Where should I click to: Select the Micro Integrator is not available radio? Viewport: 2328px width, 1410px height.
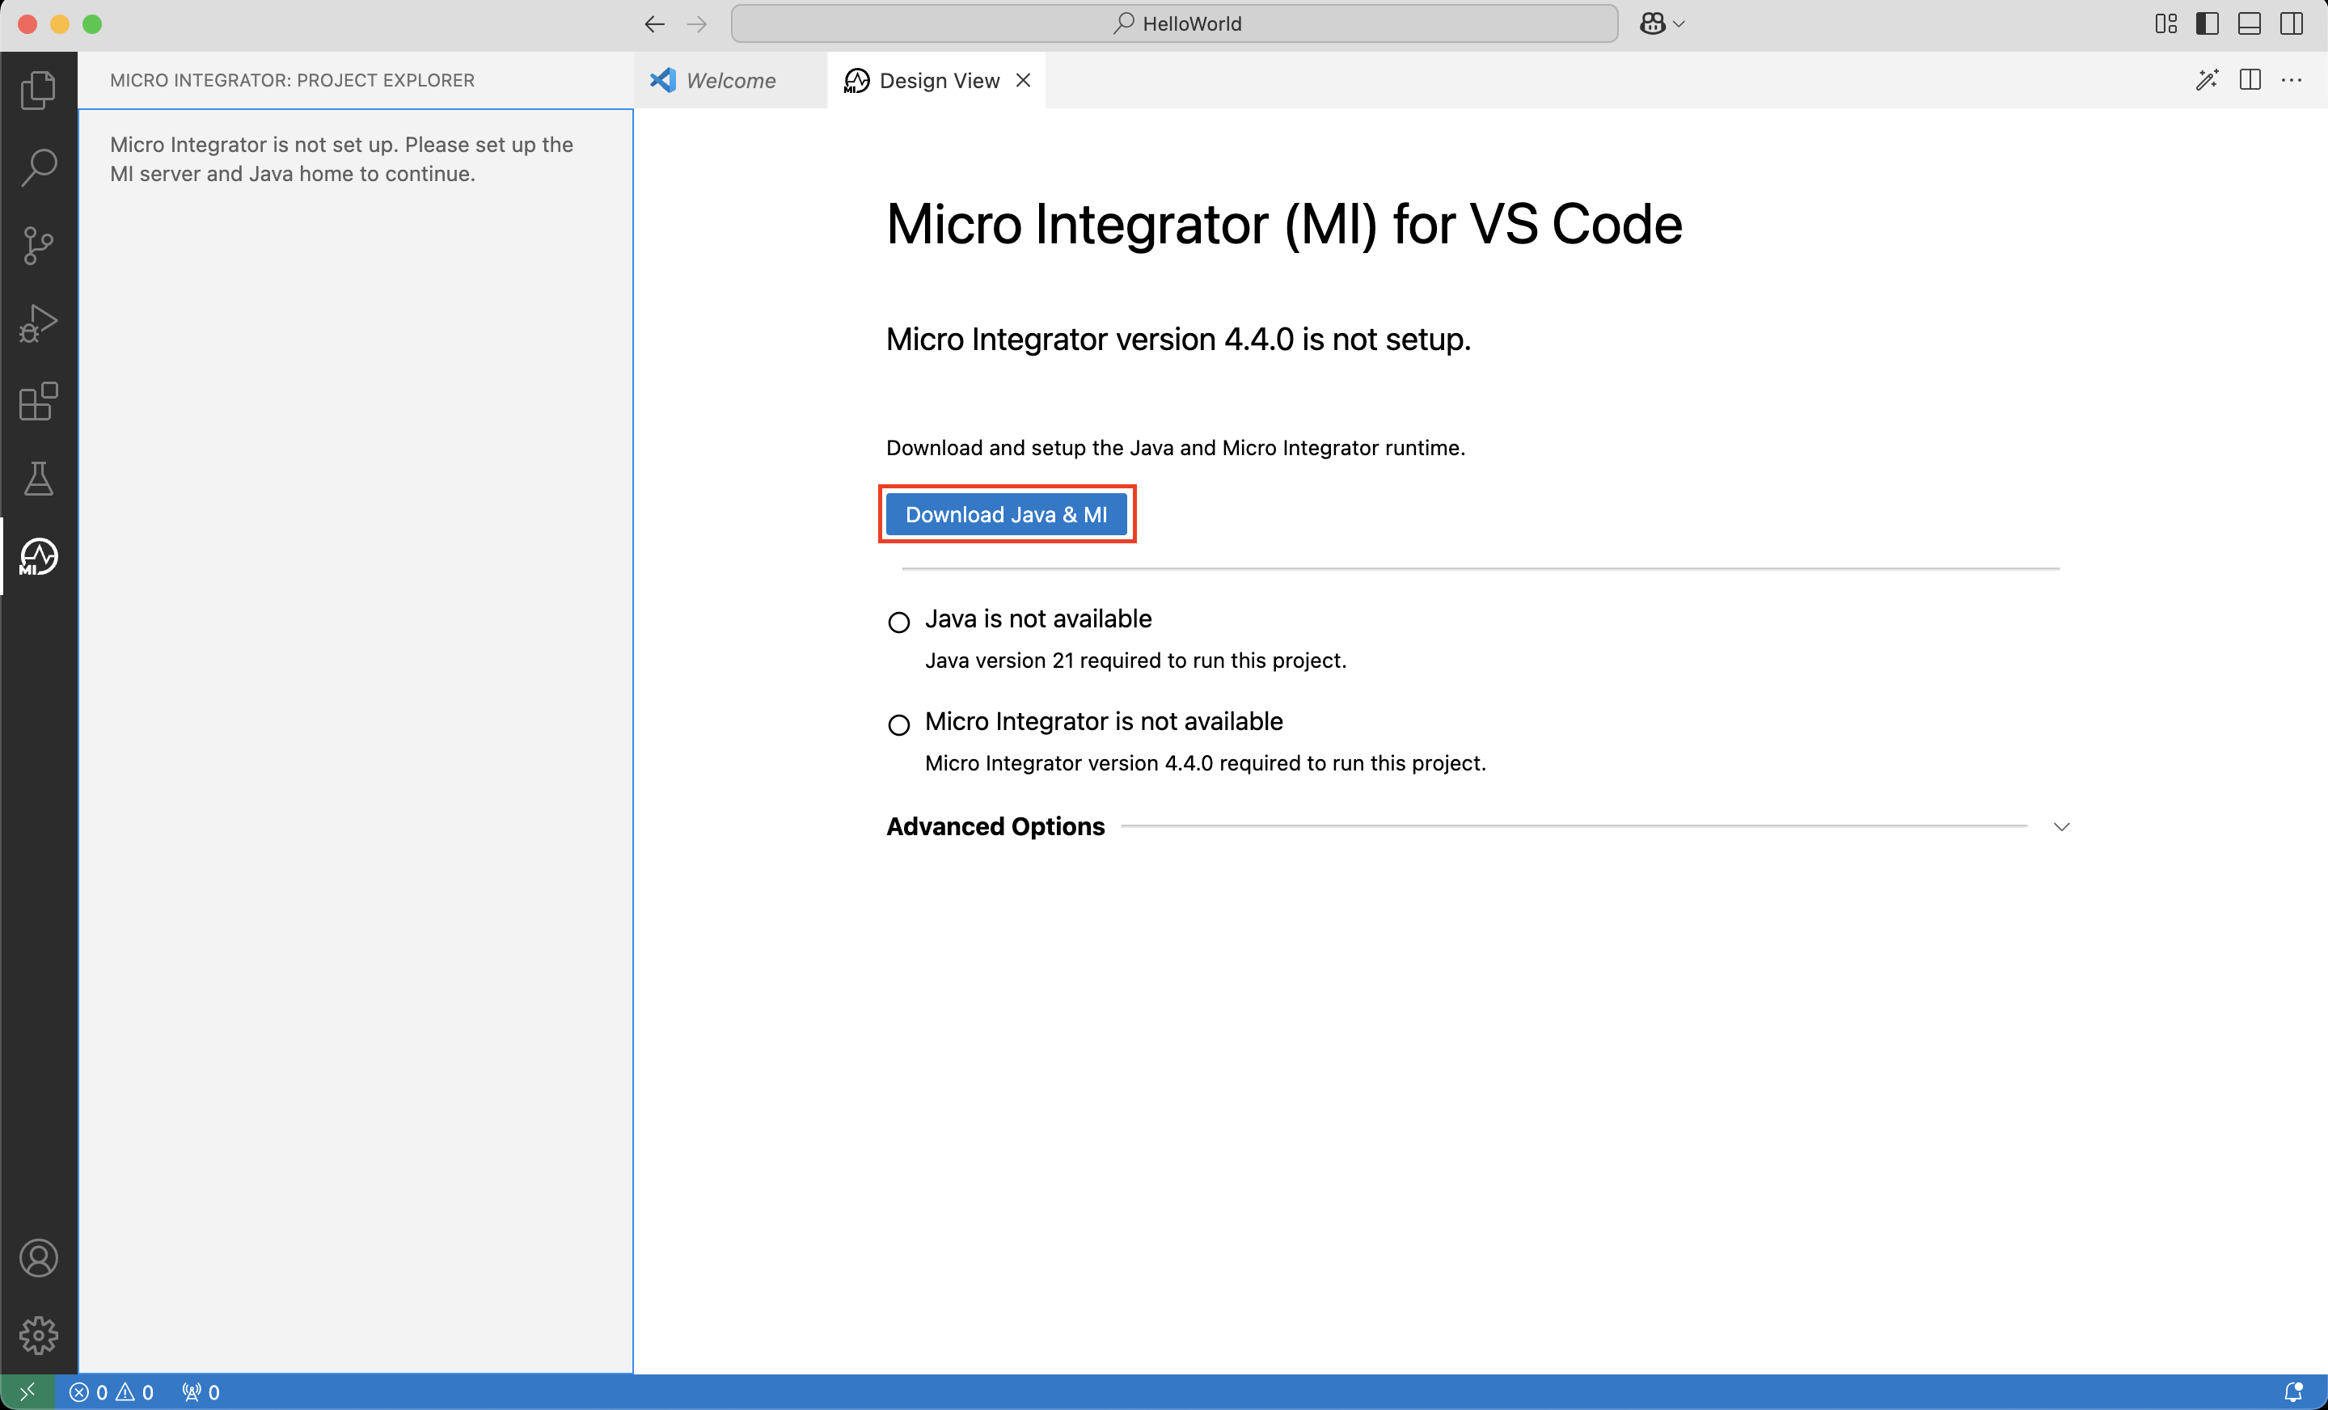point(898,725)
